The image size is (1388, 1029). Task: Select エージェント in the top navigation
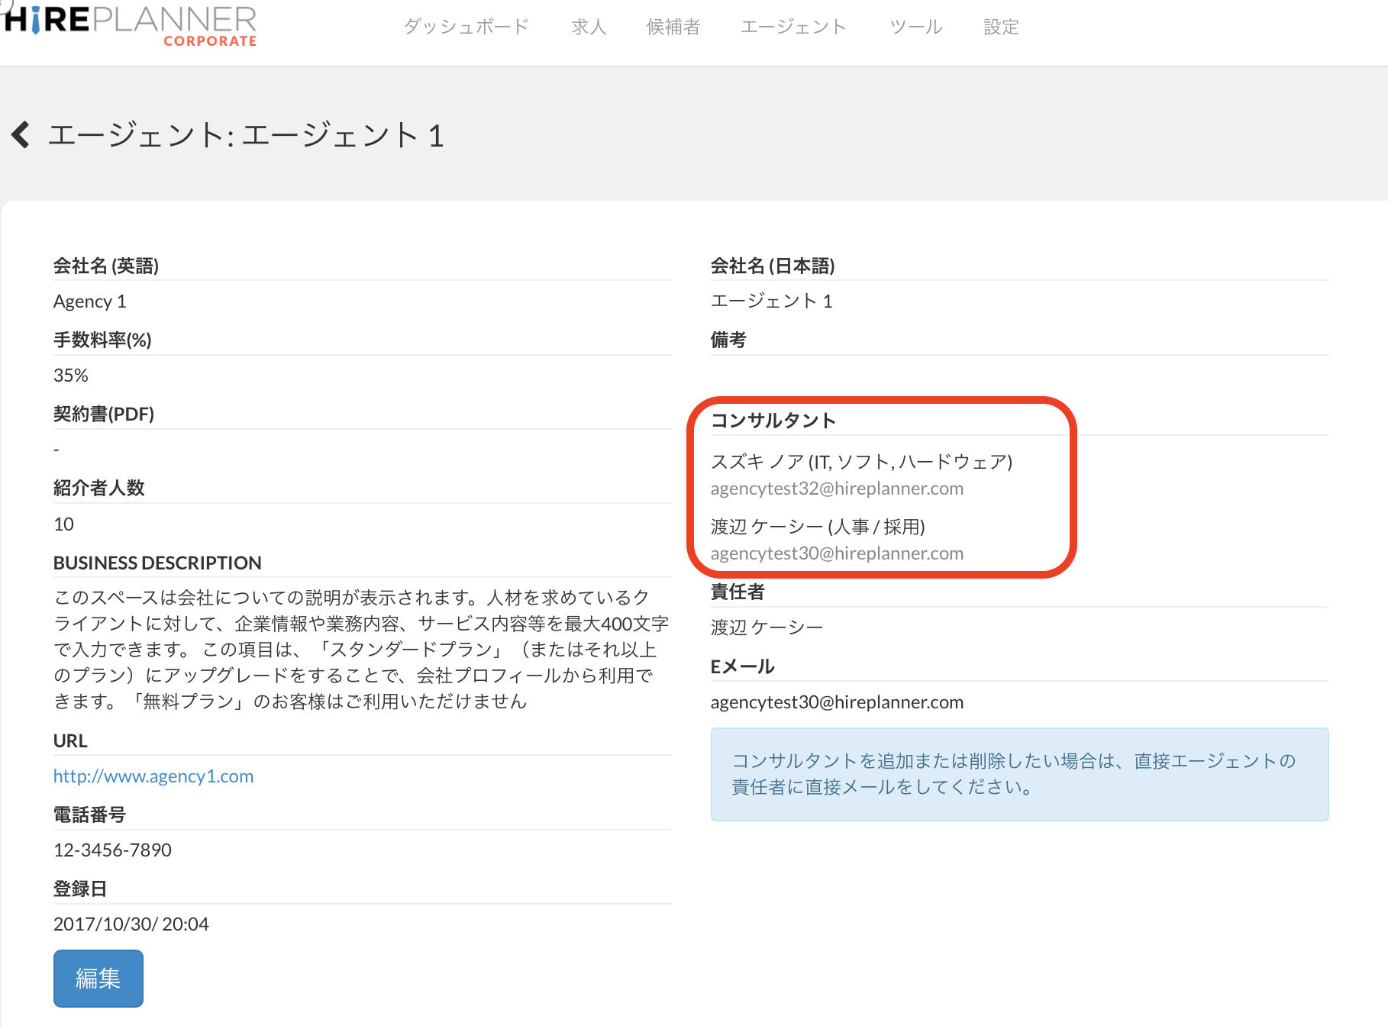point(793,27)
